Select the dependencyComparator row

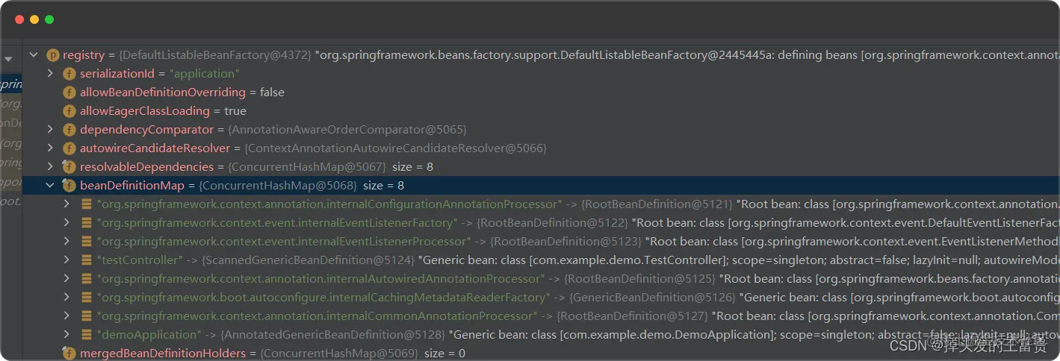(x=541, y=130)
